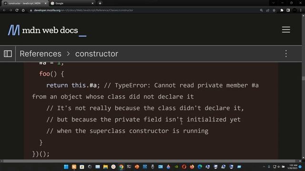Open the taskbar clock and date
305x171 pixels.
tap(292, 167)
